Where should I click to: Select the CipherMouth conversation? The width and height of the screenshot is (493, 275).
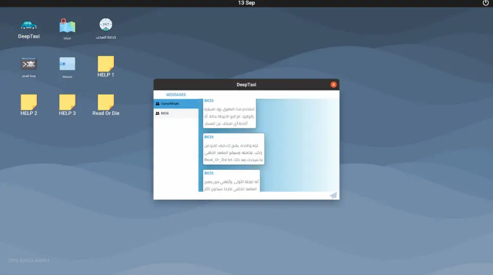coord(176,104)
